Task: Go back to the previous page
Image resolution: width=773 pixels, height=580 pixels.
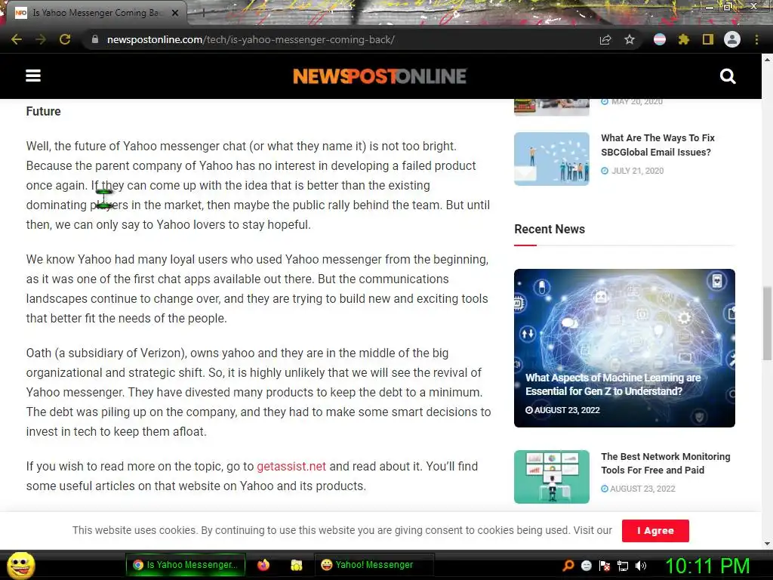Action: [x=17, y=39]
